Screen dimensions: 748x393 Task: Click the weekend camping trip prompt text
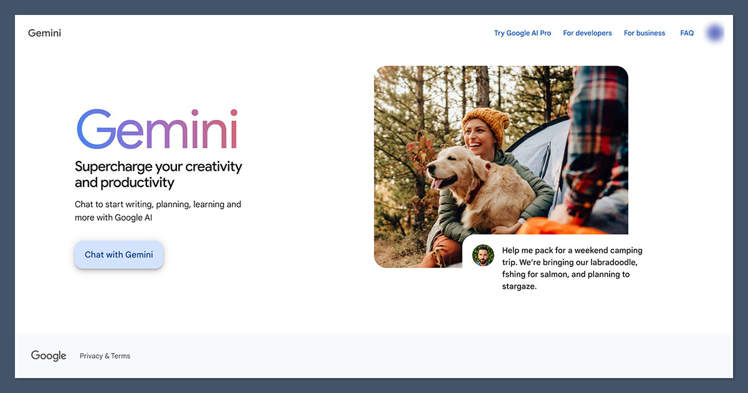coord(571,268)
